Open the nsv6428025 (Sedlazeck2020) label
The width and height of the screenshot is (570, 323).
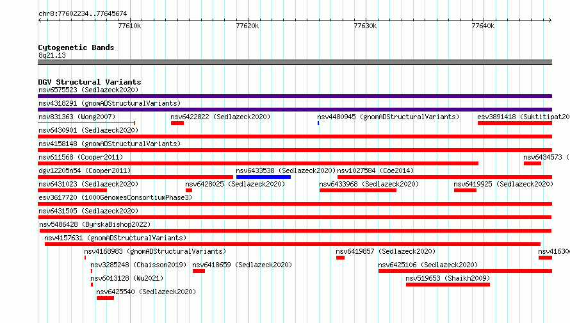(x=235, y=184)
